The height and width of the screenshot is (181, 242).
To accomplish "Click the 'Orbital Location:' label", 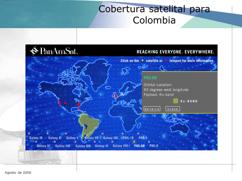I will pos(158,85).
